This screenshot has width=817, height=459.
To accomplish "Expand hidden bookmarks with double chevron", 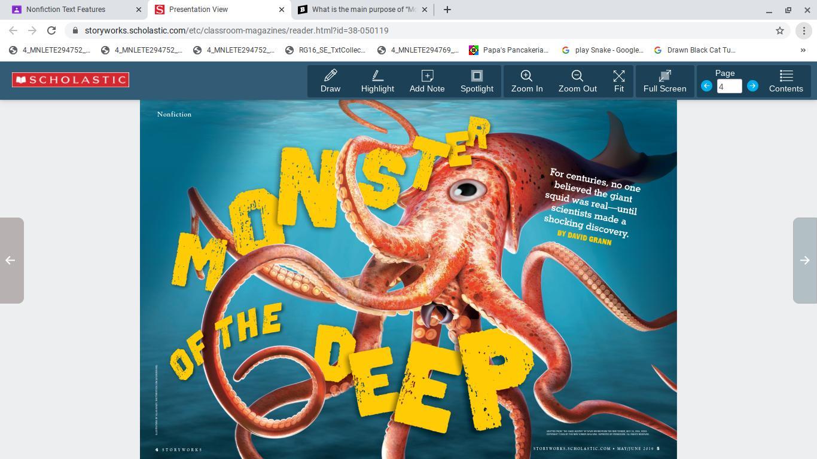I will [803, 50].
